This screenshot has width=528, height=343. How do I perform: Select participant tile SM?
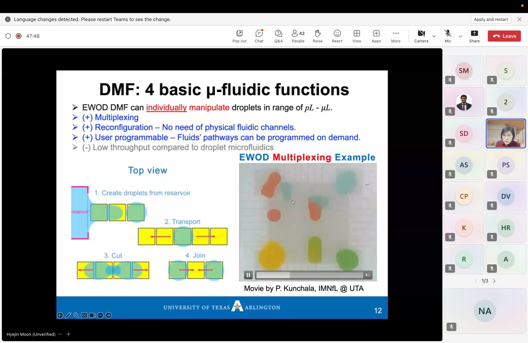464,71
